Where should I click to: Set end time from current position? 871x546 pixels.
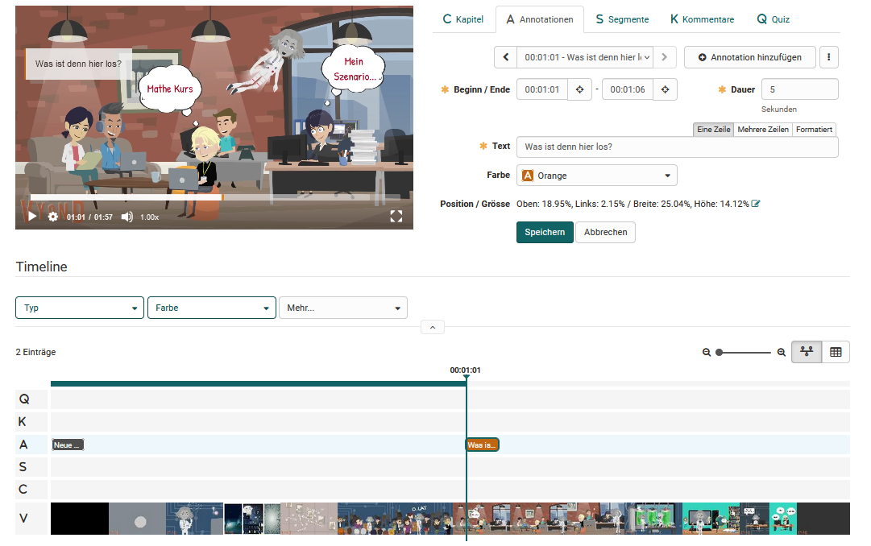[x=665, y=89]
